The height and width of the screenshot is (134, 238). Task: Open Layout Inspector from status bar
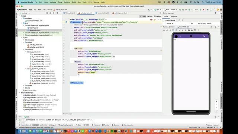pyautogui.click(x=212, y=125)
